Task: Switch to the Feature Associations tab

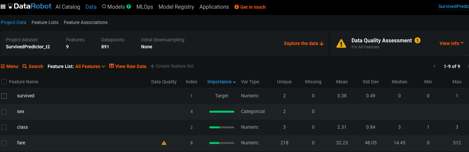Action: (x=86, y=22)
